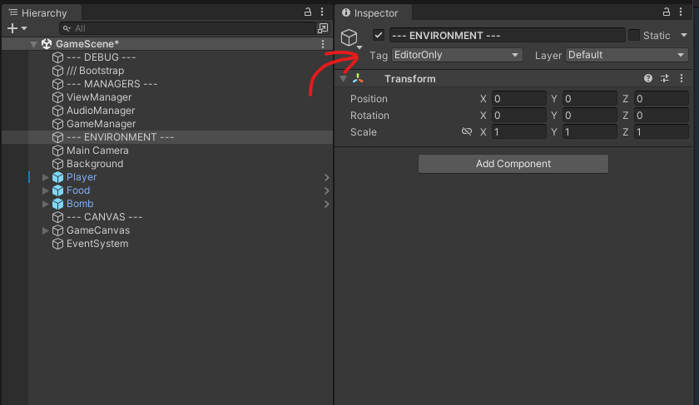Select the --- DEBUG --- object
The height and width of the screenshot is (405, 699).
pos(101,57)
